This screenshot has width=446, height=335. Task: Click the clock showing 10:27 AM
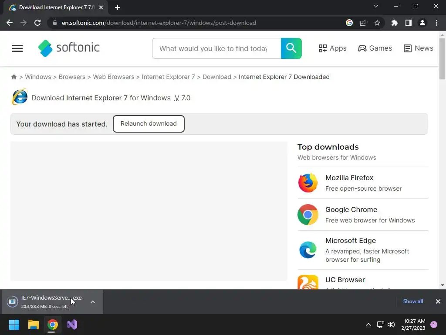(x=415, y=321)
